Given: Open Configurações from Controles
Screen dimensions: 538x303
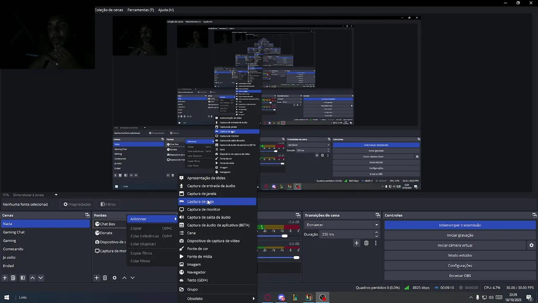Looking at the screenshot, I should tap(460, 266).
